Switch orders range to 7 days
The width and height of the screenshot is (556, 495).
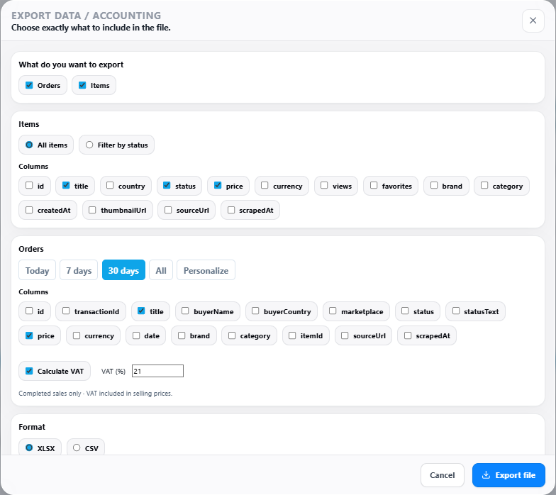[x=79, y=270]
